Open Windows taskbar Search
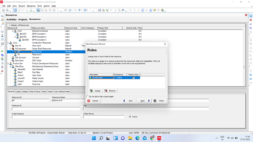The height and width of the screenshot is (142, 253). [x=101, y=138]
